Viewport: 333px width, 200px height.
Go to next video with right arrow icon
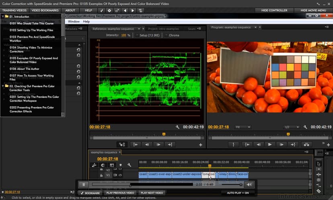133,10
